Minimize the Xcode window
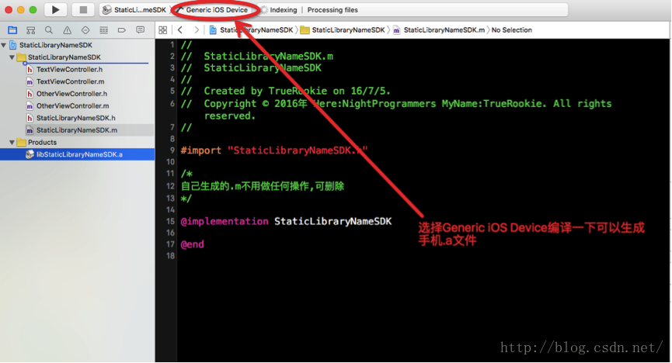 click(20, 9)
